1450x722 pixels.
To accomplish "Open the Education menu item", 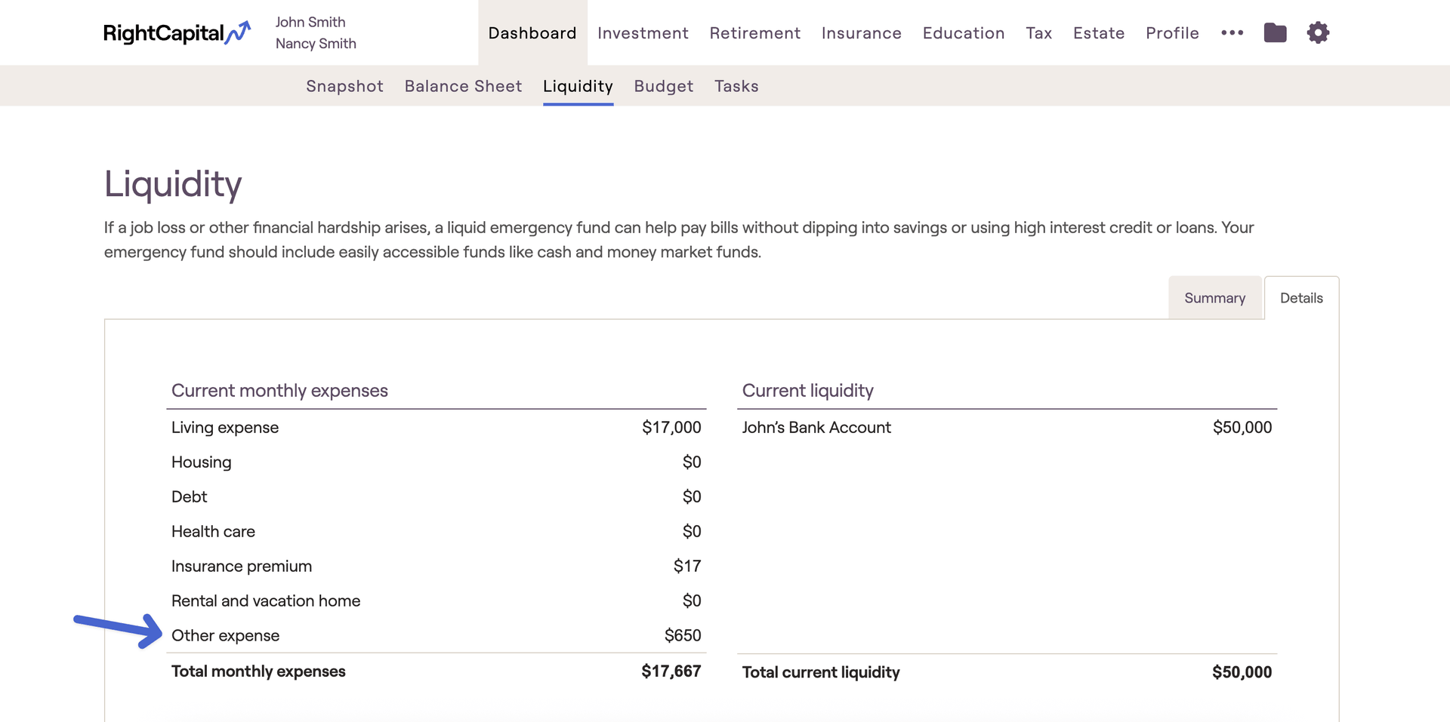I will 963,33.
